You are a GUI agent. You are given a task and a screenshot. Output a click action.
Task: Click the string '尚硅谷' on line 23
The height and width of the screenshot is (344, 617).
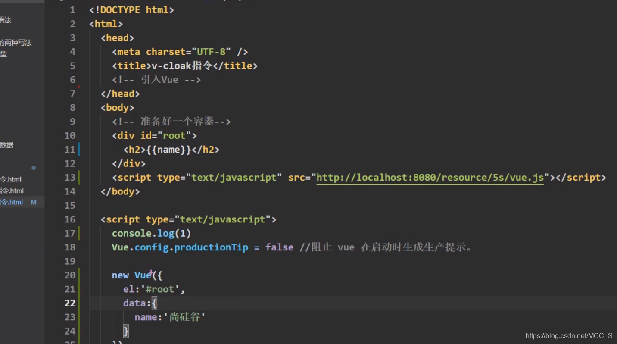[184, 317]
